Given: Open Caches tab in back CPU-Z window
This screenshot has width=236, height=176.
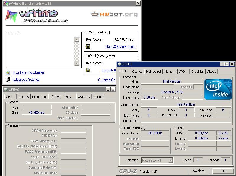Looking at the screenshot, I should (23, 97).
